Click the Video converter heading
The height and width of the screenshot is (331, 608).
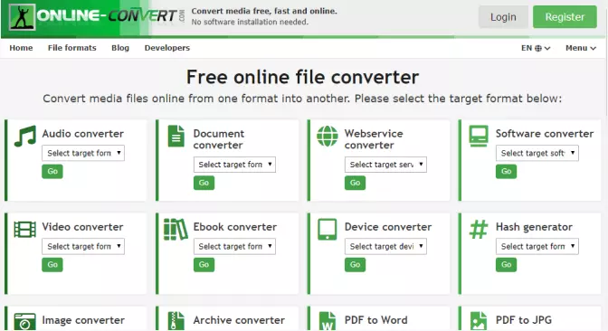(82, 227)
